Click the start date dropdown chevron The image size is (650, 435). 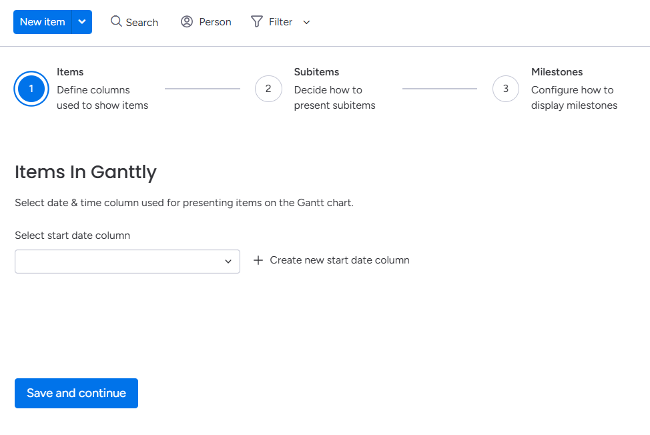pyautogui.click(x=228, y=262)
